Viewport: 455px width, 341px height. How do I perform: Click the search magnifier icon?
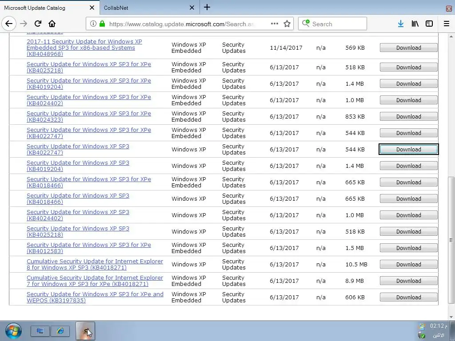(306, 24)
